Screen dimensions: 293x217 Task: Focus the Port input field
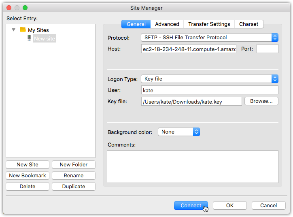(x=267, y=49)
